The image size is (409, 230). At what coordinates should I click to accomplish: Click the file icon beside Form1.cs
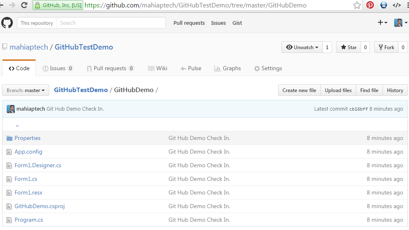coord(9,179)
